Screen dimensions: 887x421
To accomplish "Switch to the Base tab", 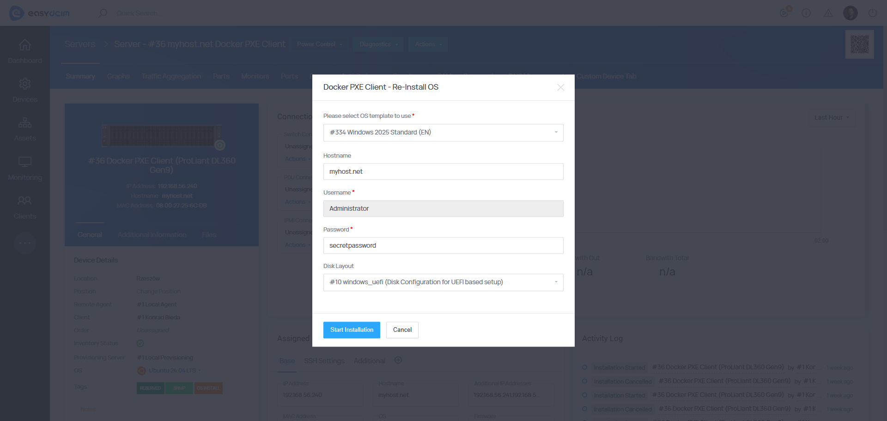I will pos(287,361).
